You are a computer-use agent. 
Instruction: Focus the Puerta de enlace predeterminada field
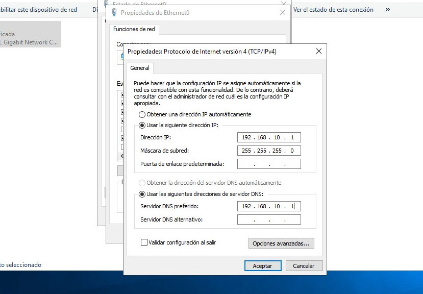pyautogui.click(x=269, y=164)
